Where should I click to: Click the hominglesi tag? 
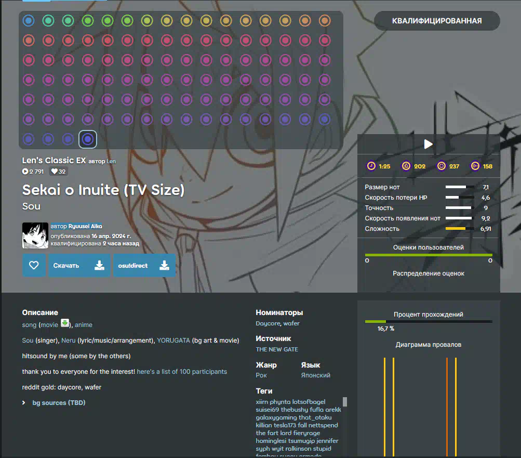271,441
